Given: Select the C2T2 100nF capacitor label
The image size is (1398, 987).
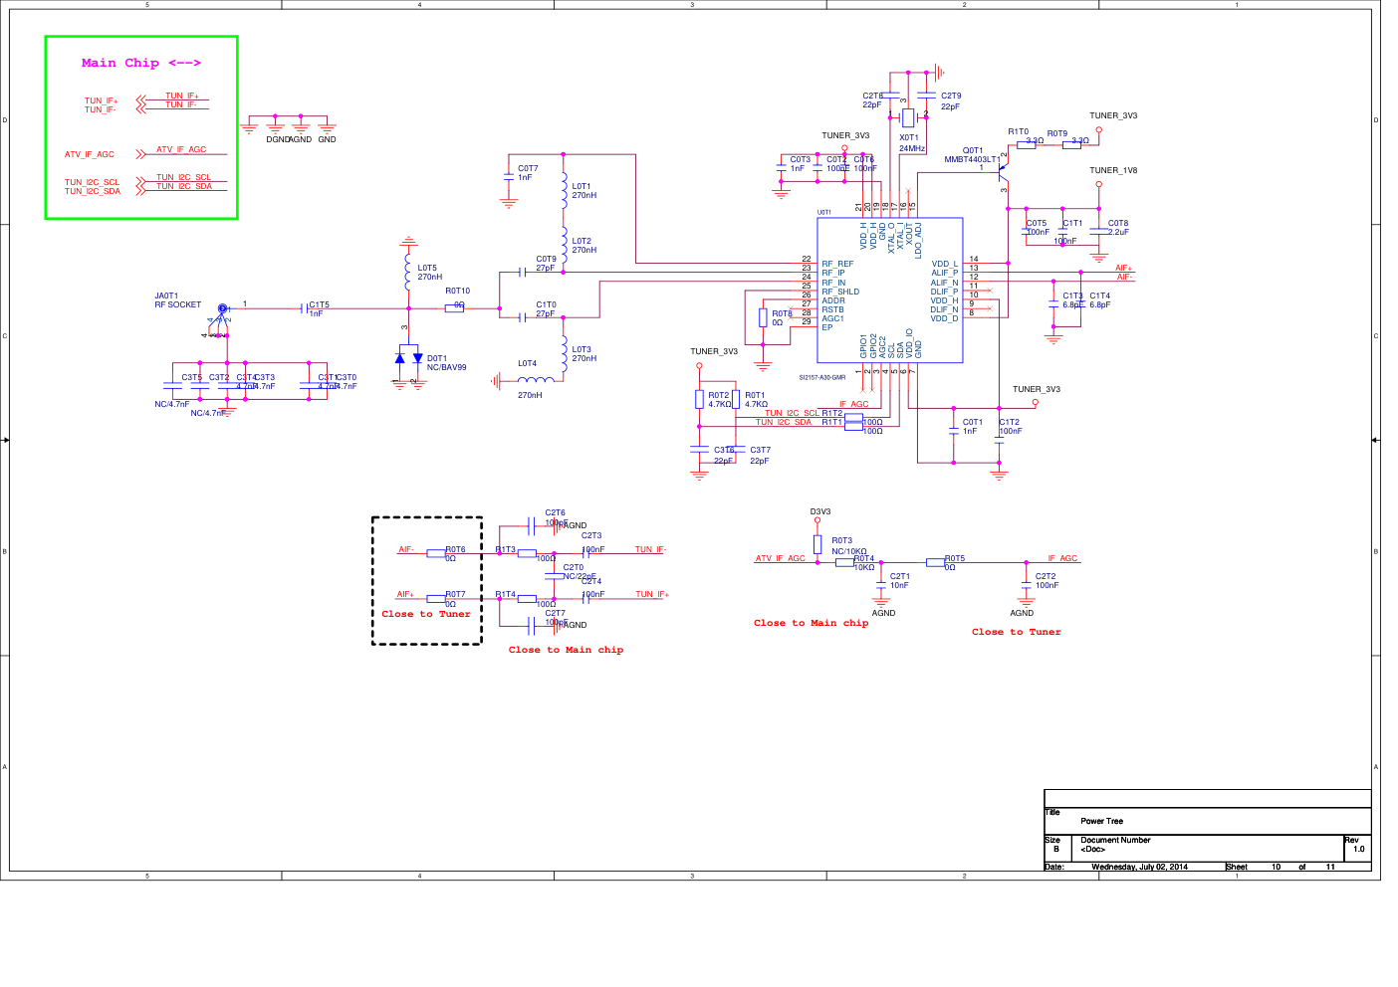Looking at the screenshot, I should click(1047, 581).
